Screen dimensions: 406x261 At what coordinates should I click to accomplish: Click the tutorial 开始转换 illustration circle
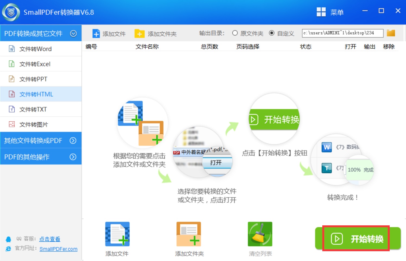click(274, 119)
